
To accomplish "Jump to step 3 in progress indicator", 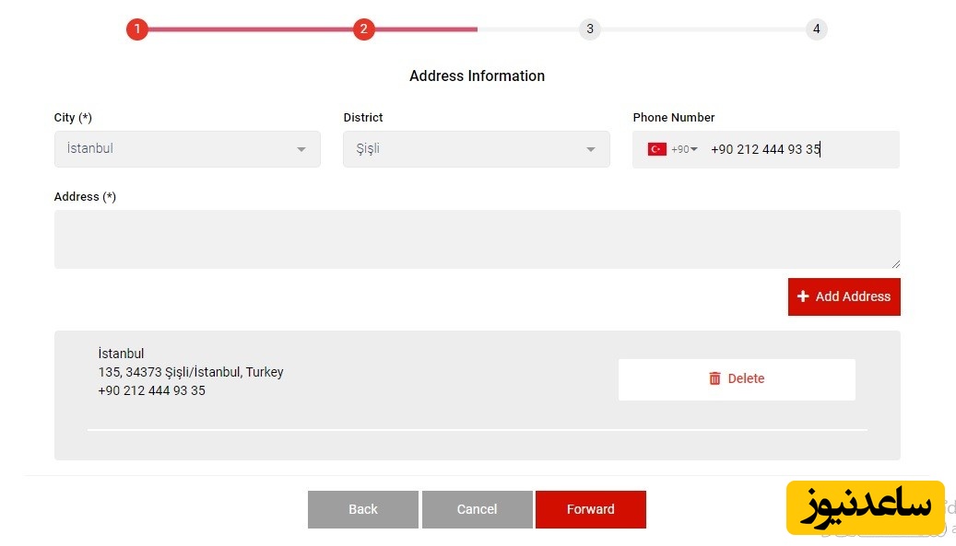I will (x=590, y=29).
